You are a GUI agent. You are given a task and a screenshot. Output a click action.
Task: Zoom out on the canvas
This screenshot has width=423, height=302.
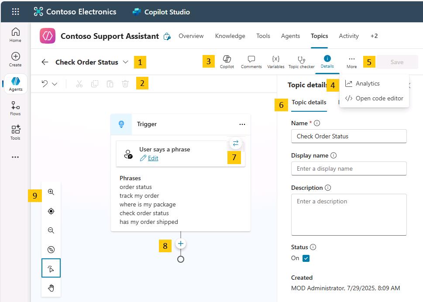pyautogui.click(x=51, y=230)
